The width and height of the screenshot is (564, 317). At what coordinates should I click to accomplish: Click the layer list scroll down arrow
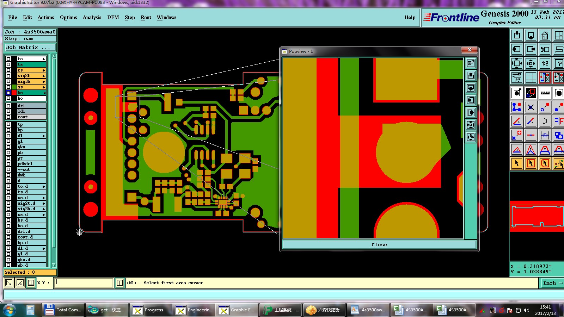(x=54, y=265)
